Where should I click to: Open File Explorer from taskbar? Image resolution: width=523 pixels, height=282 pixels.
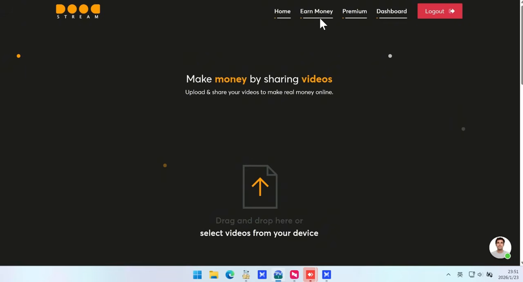[x=214, y=275]
